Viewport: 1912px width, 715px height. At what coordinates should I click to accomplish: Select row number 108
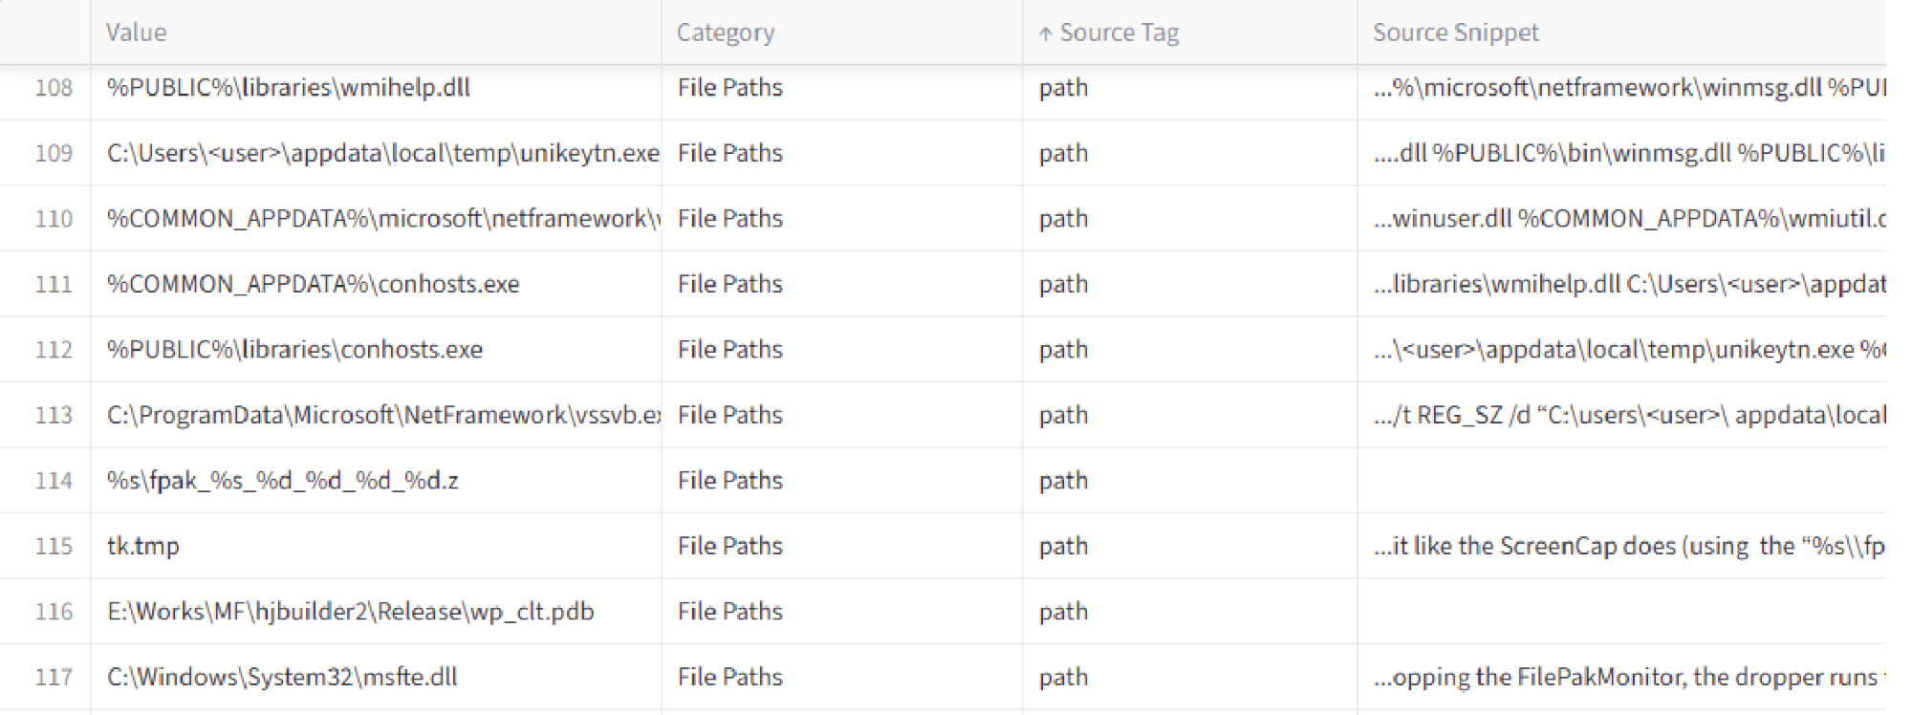(54, 87)
